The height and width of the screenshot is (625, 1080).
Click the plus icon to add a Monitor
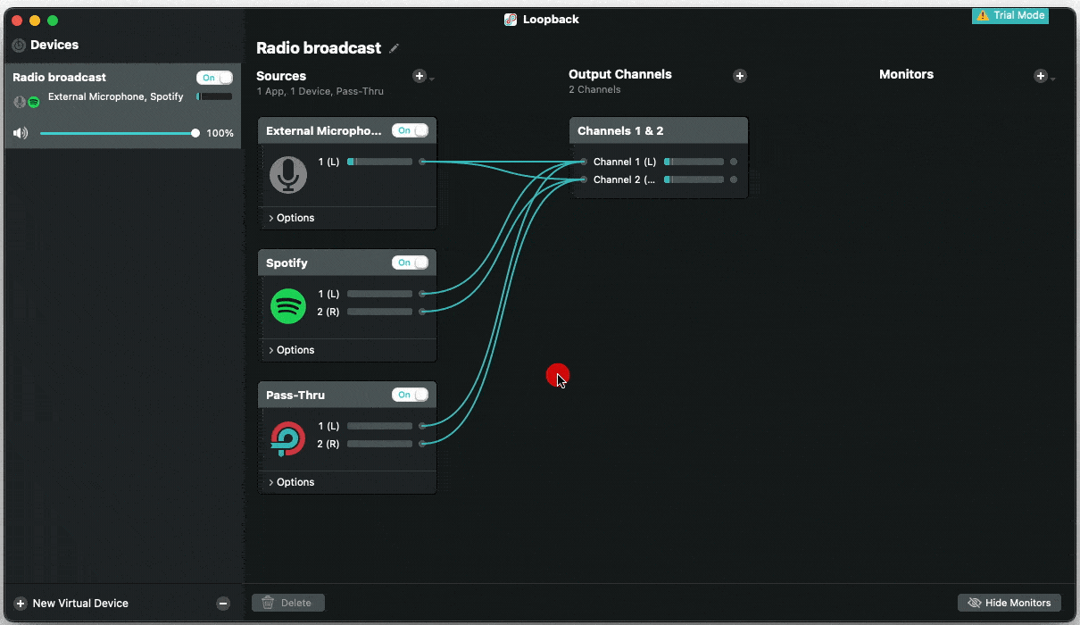(x=1040, y=76)
